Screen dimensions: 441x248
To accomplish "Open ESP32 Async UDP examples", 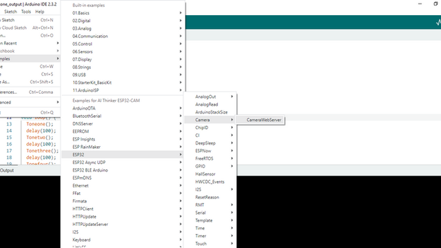I will (x=123, y=163).
